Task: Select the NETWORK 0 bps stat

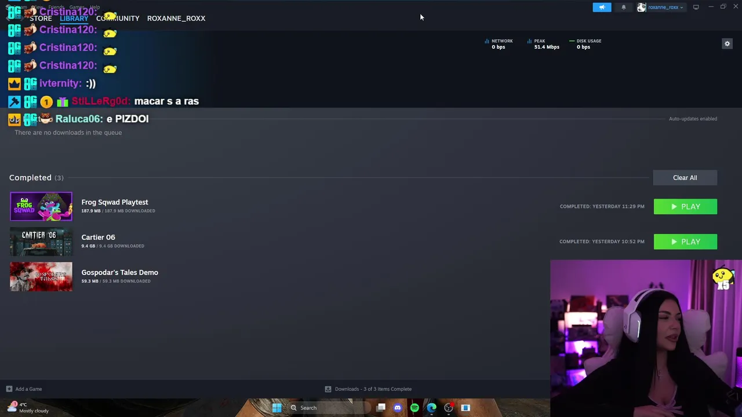Action: [499, 44]
